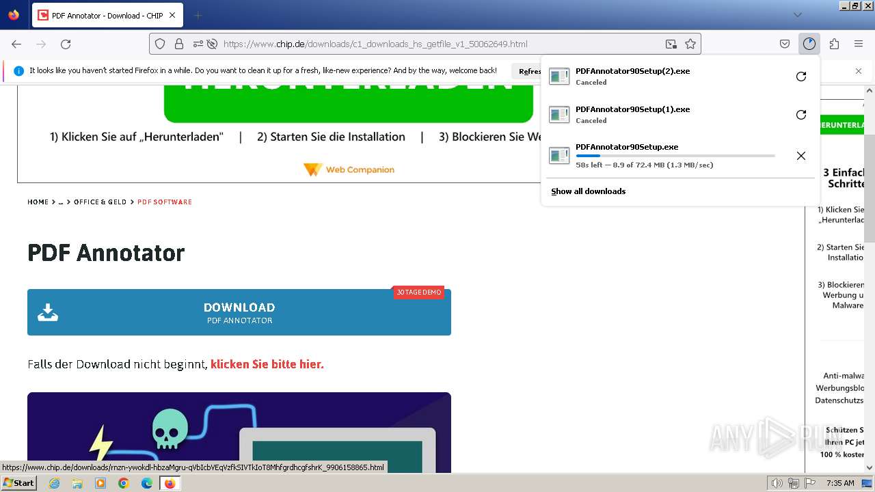
Task: Bookmark this page with the star icon
Action: (690, 44)
